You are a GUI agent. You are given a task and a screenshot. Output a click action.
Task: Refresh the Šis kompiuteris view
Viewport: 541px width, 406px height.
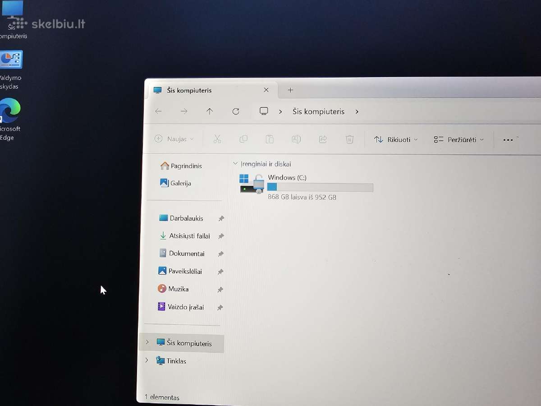point(236,111)
